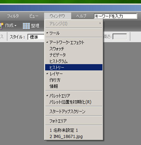Screen dimensions: 141x145
Task: Click the 整理 grid icon
Action: point(26,26)
